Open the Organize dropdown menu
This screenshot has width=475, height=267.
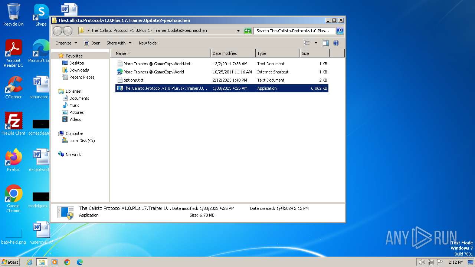pos(66,43)
